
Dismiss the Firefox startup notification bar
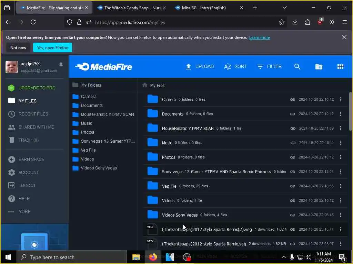click(344, 37)
